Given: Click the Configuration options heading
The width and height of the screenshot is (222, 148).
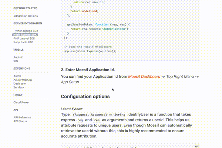Looking at the screenshot, I should [85, 97].
